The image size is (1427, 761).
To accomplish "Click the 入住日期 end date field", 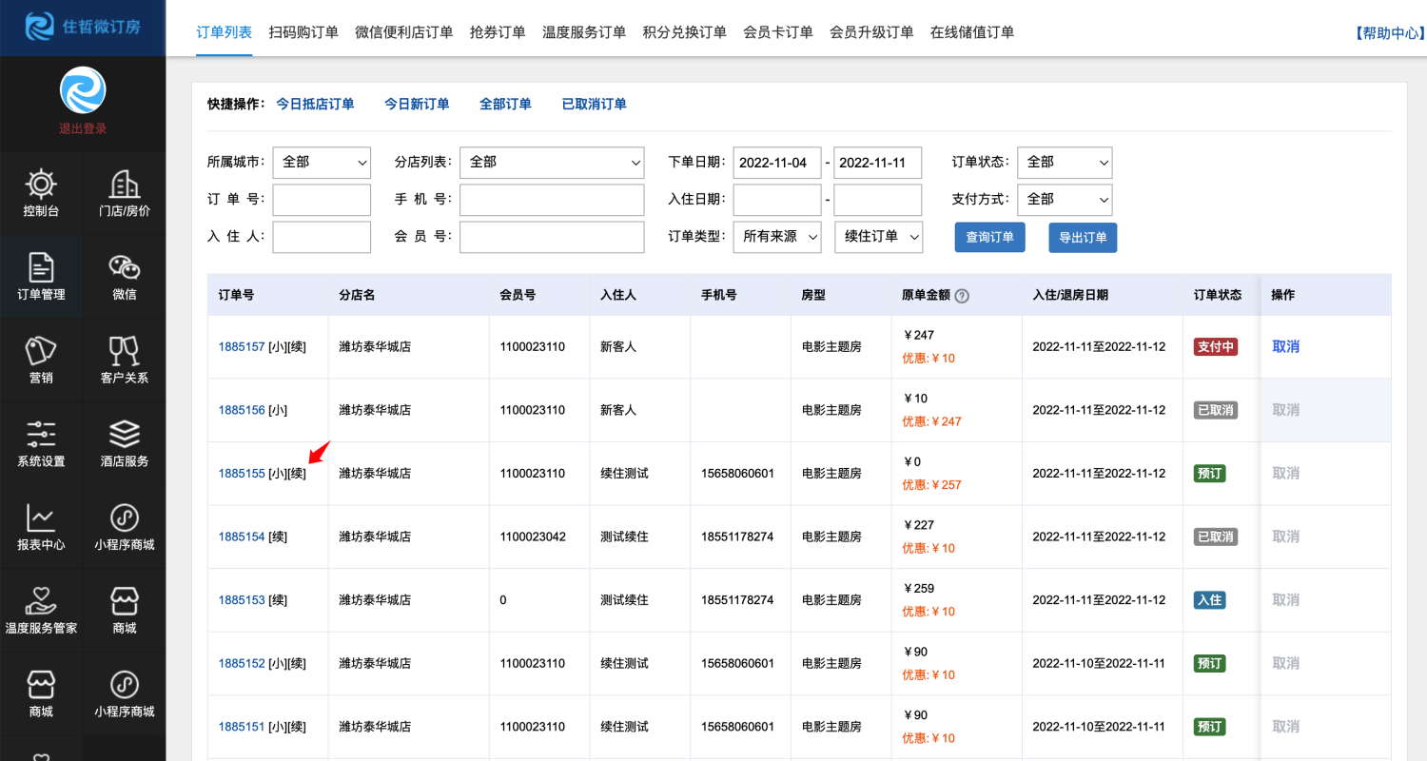I will pyautogui.click(x=878, y=200).
